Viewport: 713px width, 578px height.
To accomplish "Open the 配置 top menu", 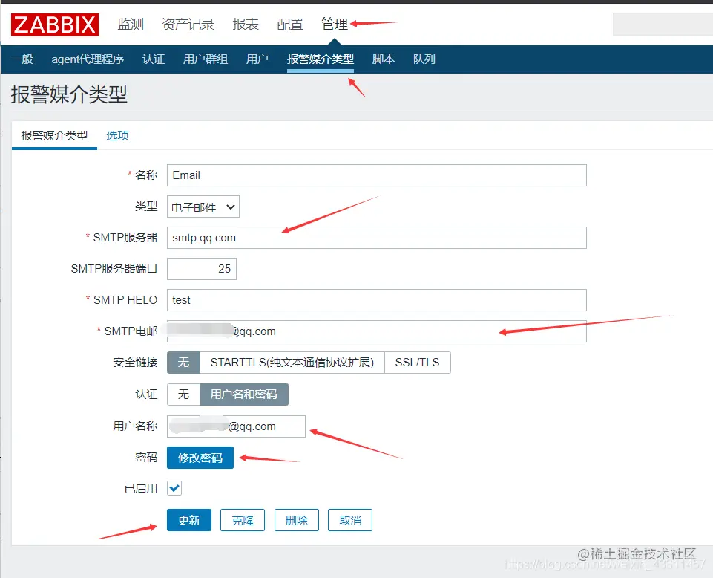I will [x=290, y=24].
